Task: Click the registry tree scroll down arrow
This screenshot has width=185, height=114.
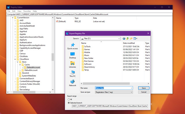Action: click(53, 90)
